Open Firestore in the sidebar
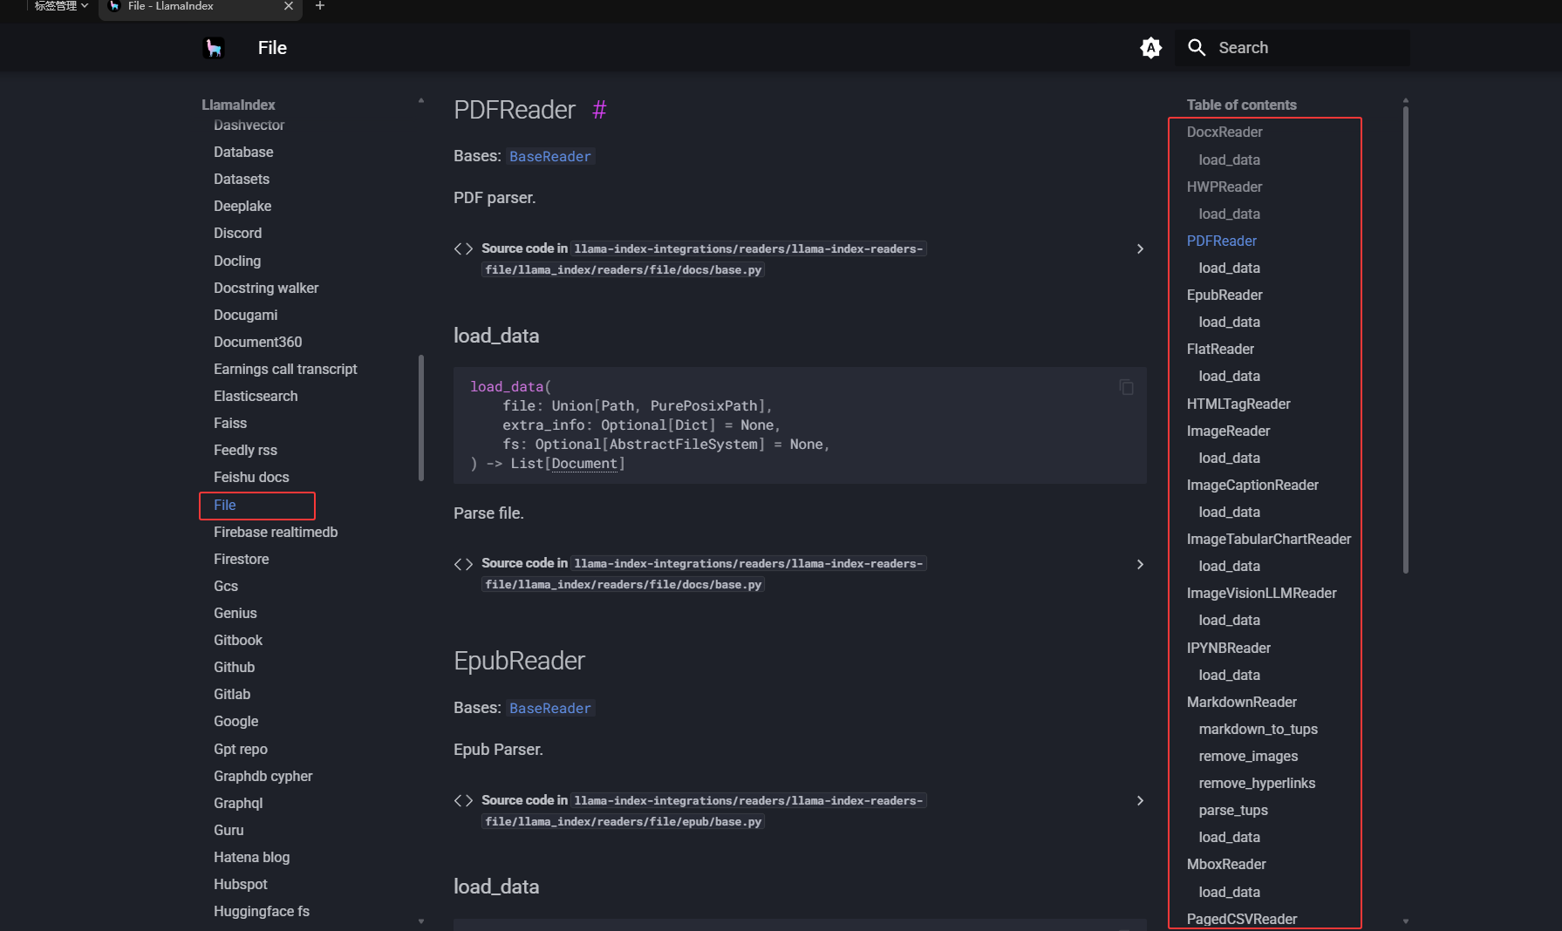This screenshot has height=931, width=1562. pos(242,559)
